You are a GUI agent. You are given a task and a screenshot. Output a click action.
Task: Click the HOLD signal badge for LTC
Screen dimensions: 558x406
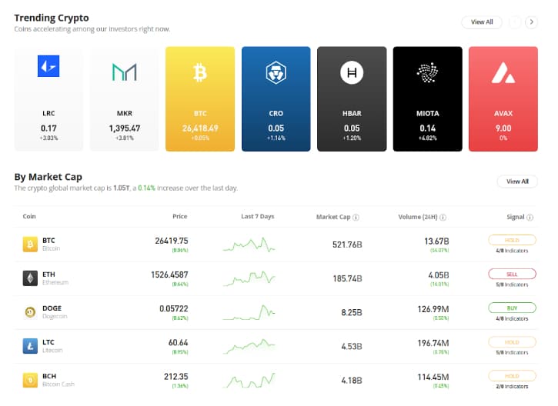point(512,342)
